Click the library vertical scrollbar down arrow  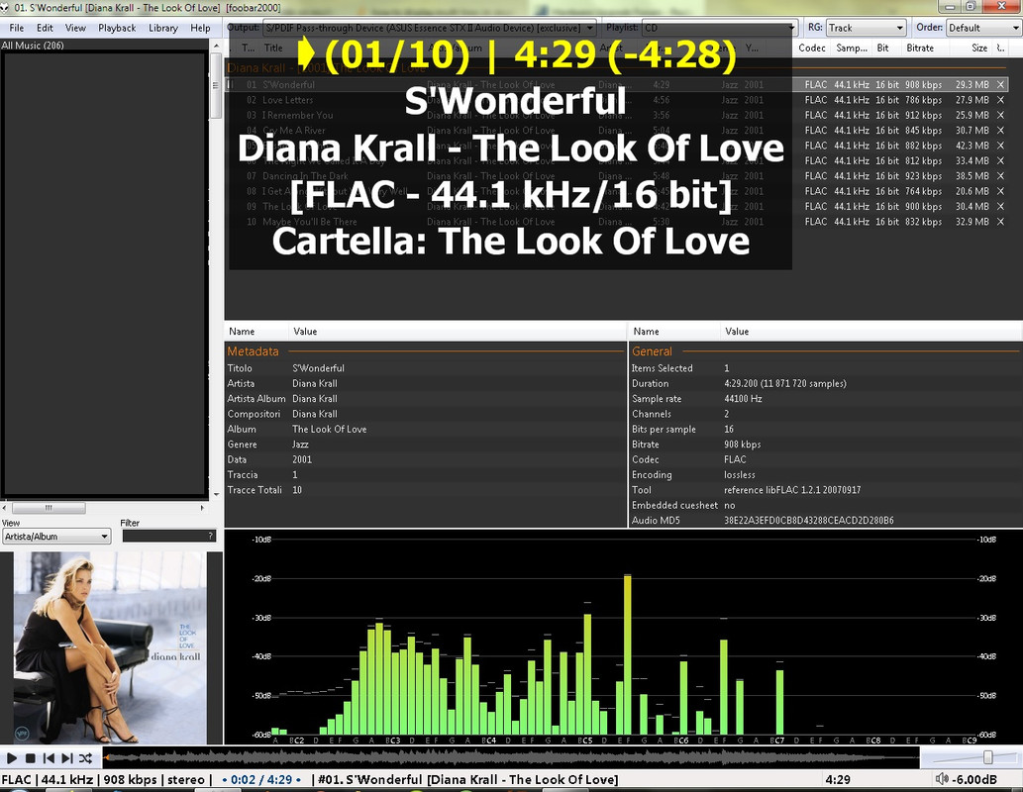(216, 495)
